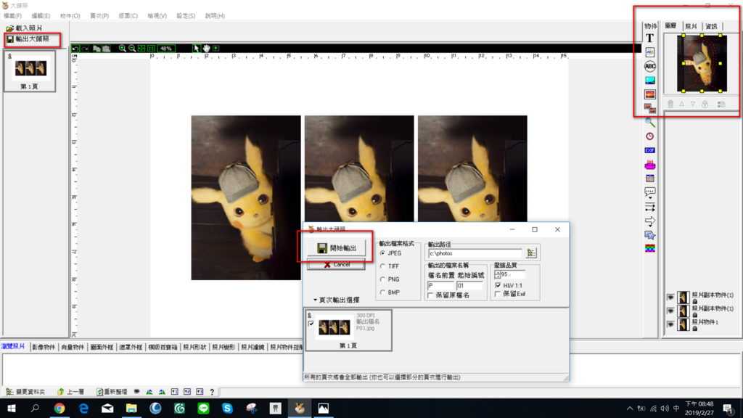Click the filename prefix field containing P
This screenshot has height=418, width=743.
pyautogui.click(x=440, y=286)
